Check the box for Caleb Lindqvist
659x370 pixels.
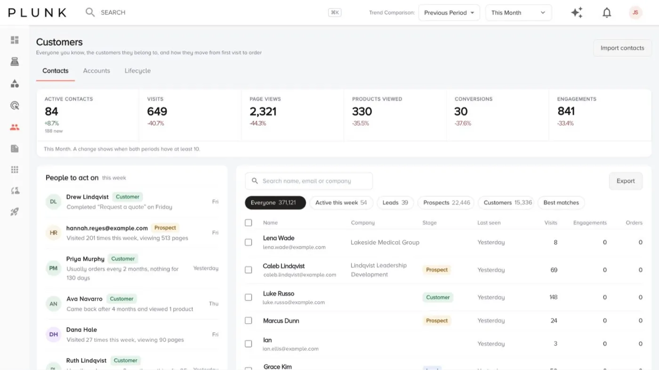pyautogui.click(x=249, y=270)
